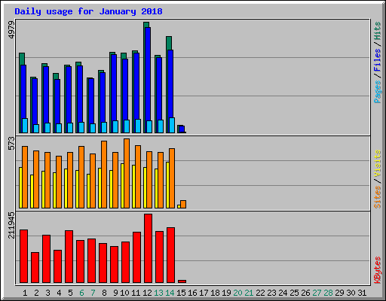The image size is (386, 301).
Task: Click day 24 on the x-axis
Action: tap(283, 293)
